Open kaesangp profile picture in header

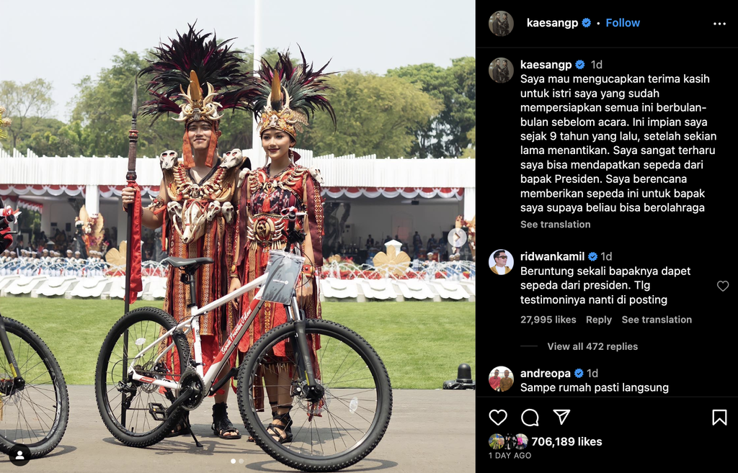point(501,23)
